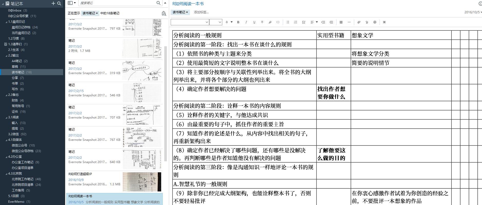The height and width of the screenshot is (205, 482).
Task: Click the saved search icon beside 中的18条笔记
Action: click(x=164, y=13)
